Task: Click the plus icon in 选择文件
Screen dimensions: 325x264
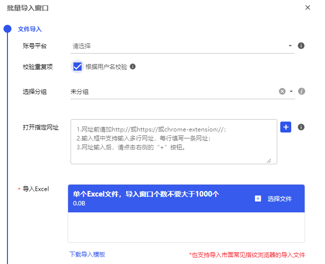Action: [258, 198]
